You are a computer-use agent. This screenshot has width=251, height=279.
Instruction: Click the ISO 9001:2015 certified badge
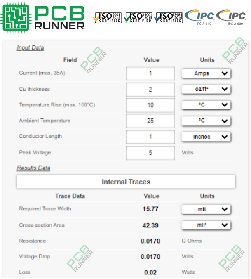pos(107,17)
